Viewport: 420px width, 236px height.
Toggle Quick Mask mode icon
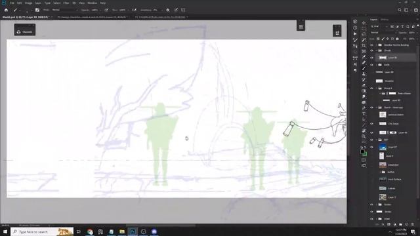point(364,160)
